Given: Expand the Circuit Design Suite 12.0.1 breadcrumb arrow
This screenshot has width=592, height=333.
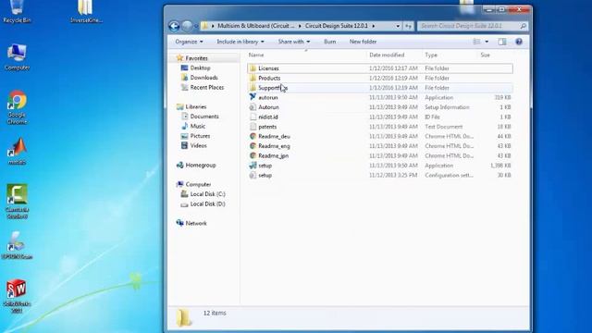Looking at the screenshot, I should [x=374, y=26].
